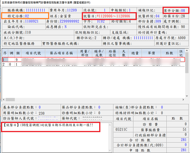Screen dimensions: 190x153
Task: Select the 費用年月 field showing 11209
Action: 72,10
